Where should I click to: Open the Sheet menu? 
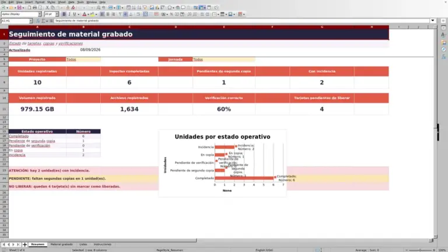62,2
